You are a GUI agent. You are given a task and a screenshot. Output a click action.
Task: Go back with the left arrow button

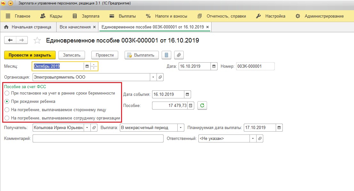(10, 40)
